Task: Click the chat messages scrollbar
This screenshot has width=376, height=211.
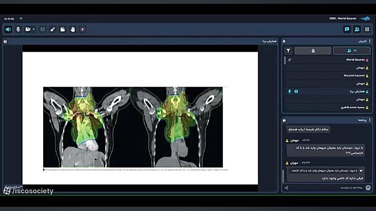Action: tap(283, 175)
